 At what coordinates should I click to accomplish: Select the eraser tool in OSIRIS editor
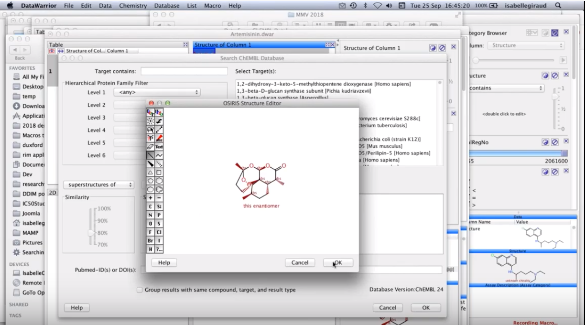click(x=150, y=147)
